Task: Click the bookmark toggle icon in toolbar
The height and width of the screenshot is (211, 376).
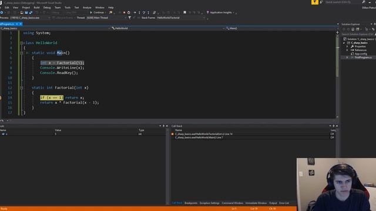Action: 184,12
